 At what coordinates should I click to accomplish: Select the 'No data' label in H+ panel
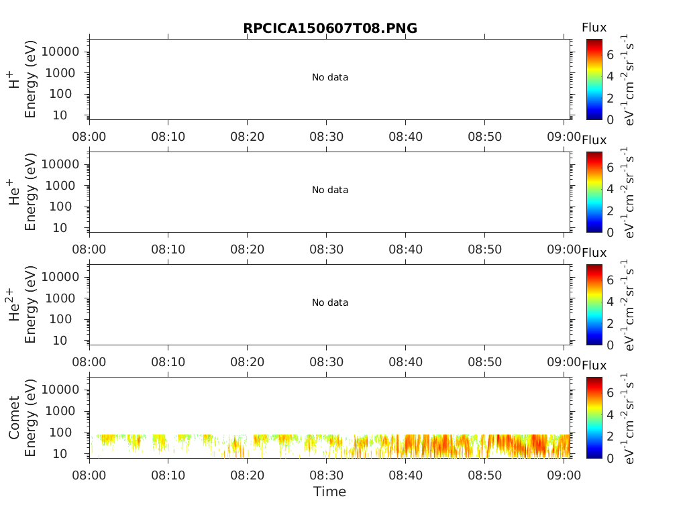pyautogui.click(x=330, y=77)
